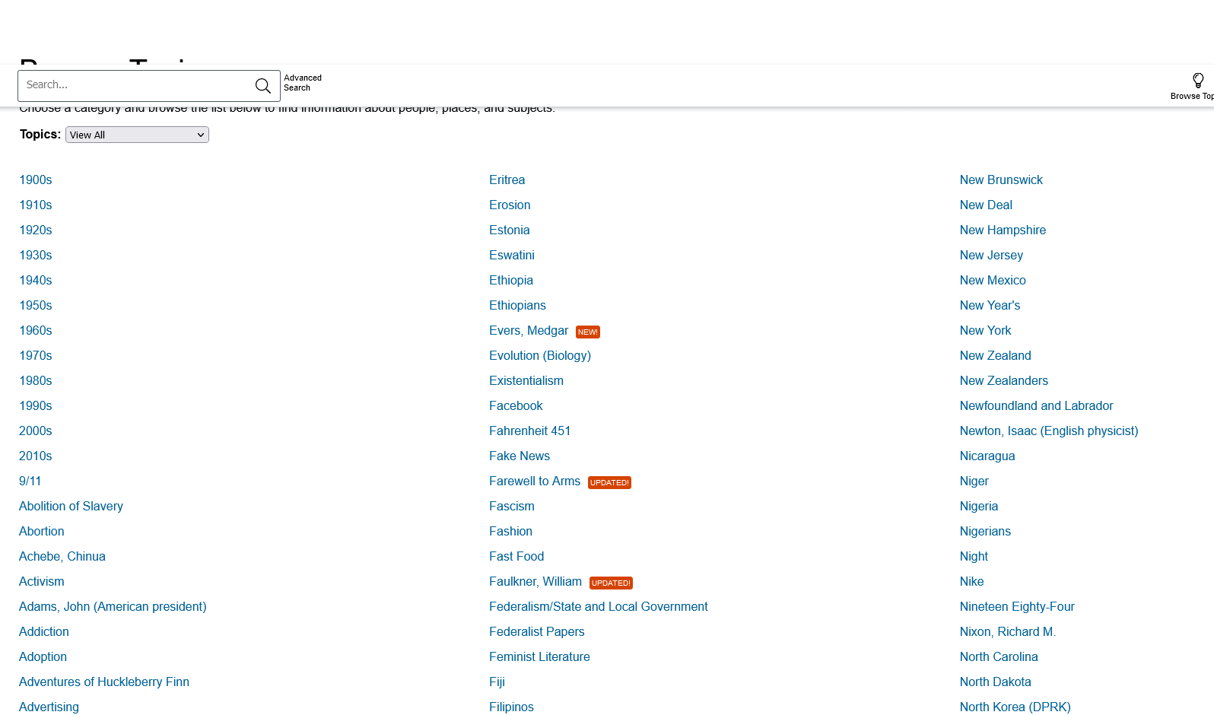Click the North Korea (DPRK) link
The height and width of the screenshot is (715, 1214).
tap(1015, 707)
